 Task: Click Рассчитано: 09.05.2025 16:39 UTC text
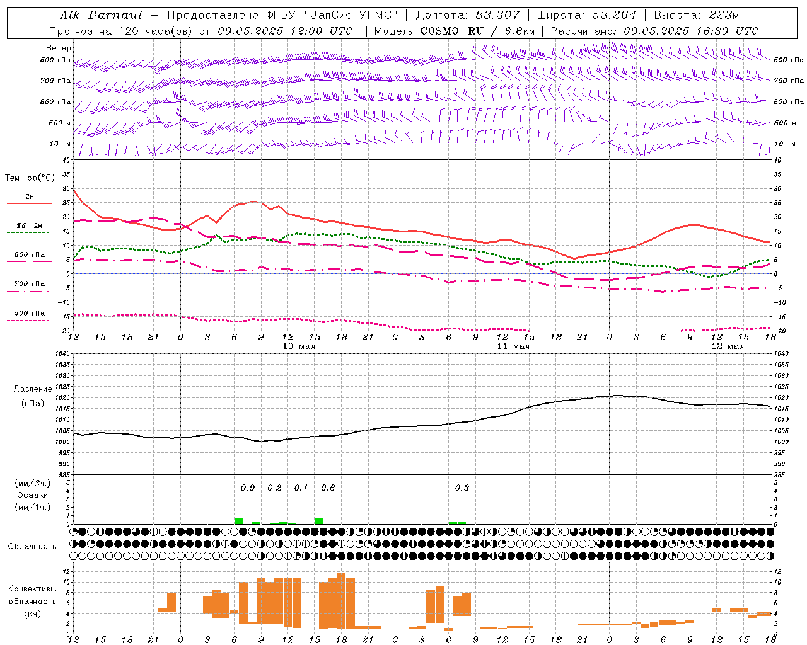(654, 31)
